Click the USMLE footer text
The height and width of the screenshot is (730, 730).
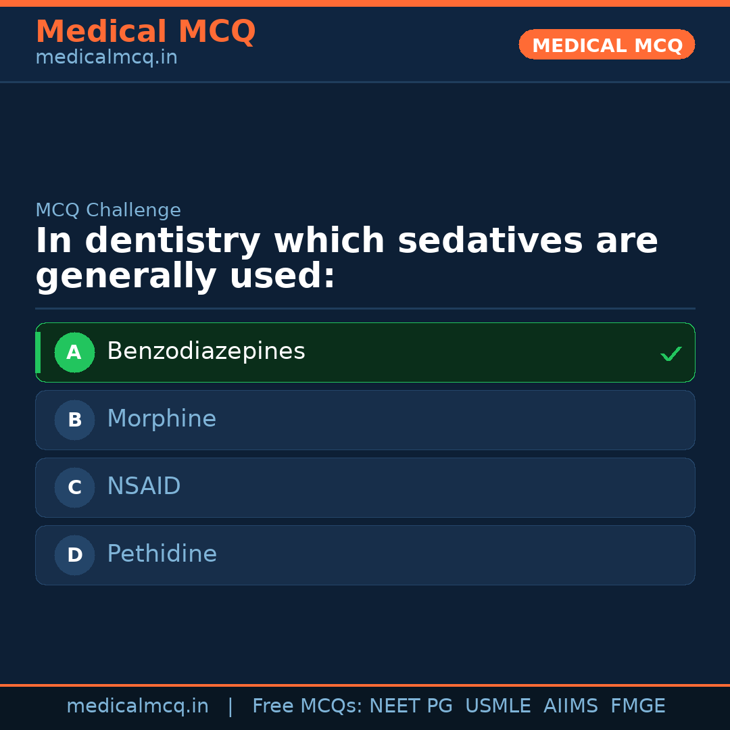click(498, 706)
